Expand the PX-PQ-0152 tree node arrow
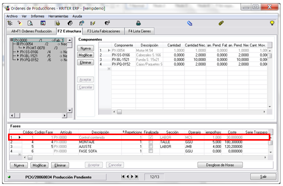This screenshot has height=186, width=283. point(18,60)
